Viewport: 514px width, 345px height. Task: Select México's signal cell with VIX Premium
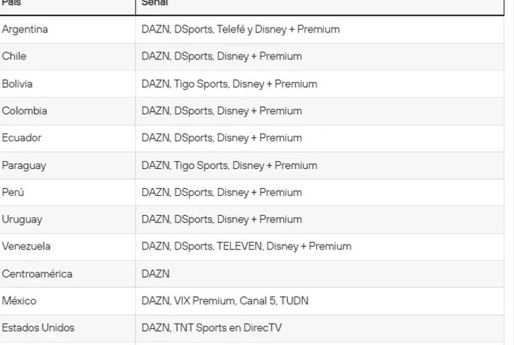click(x=225, y=300)
